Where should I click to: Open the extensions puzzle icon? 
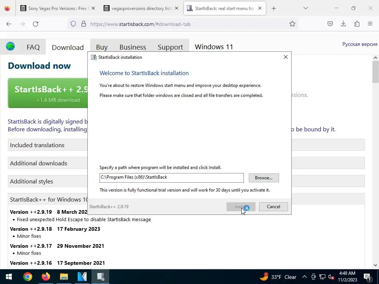tap(357, 24)
